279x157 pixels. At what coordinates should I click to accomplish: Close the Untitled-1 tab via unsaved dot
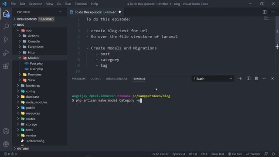[120, 12]
